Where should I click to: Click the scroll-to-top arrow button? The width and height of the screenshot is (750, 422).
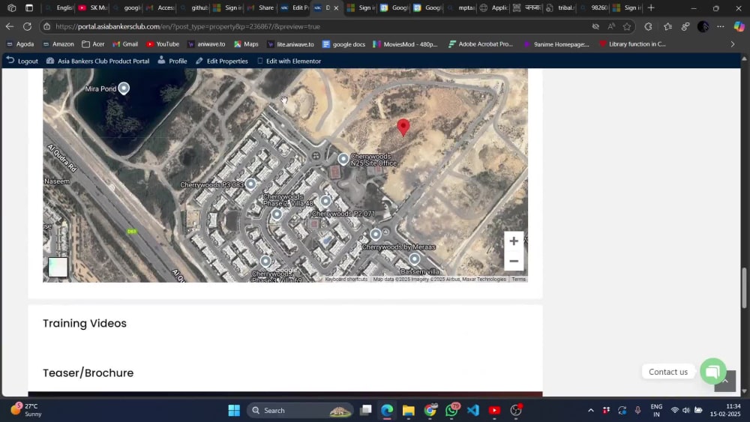coord(725,381)
